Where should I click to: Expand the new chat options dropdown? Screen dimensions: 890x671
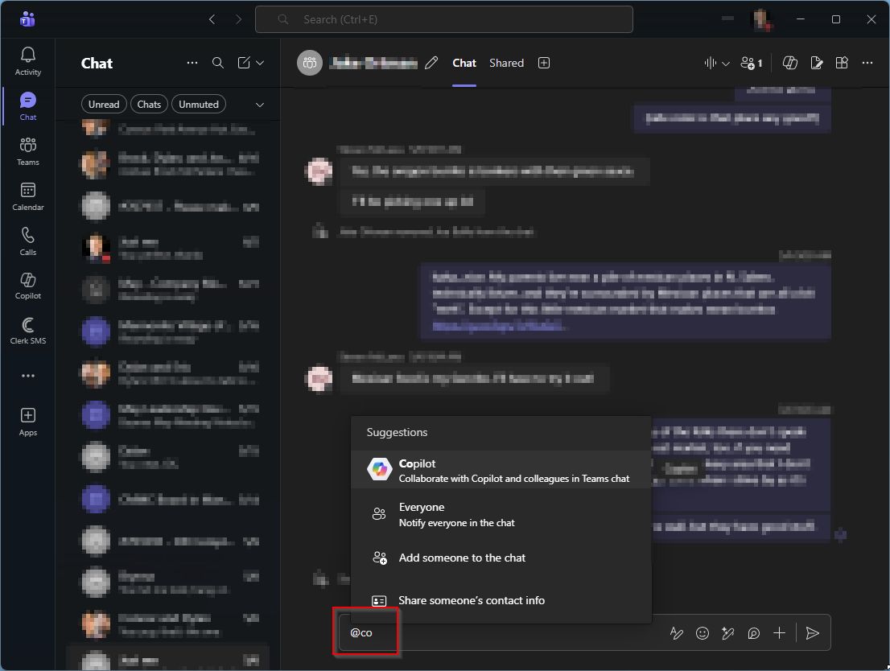[x=260, y=63]
